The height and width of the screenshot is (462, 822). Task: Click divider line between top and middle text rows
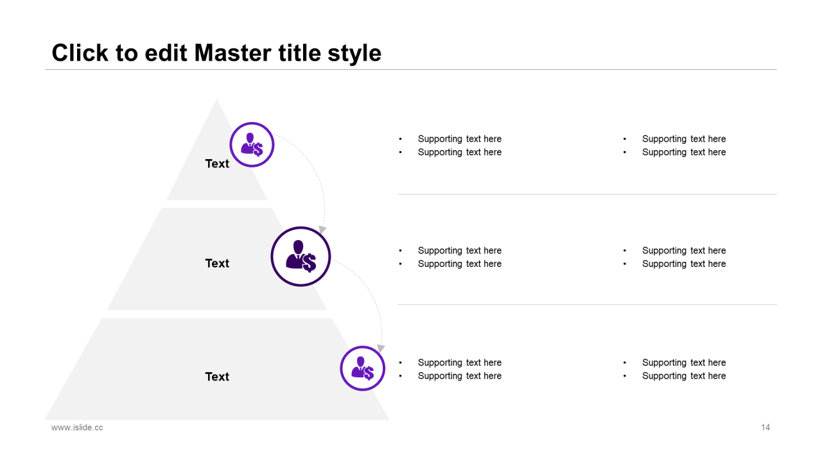[587, 194]
